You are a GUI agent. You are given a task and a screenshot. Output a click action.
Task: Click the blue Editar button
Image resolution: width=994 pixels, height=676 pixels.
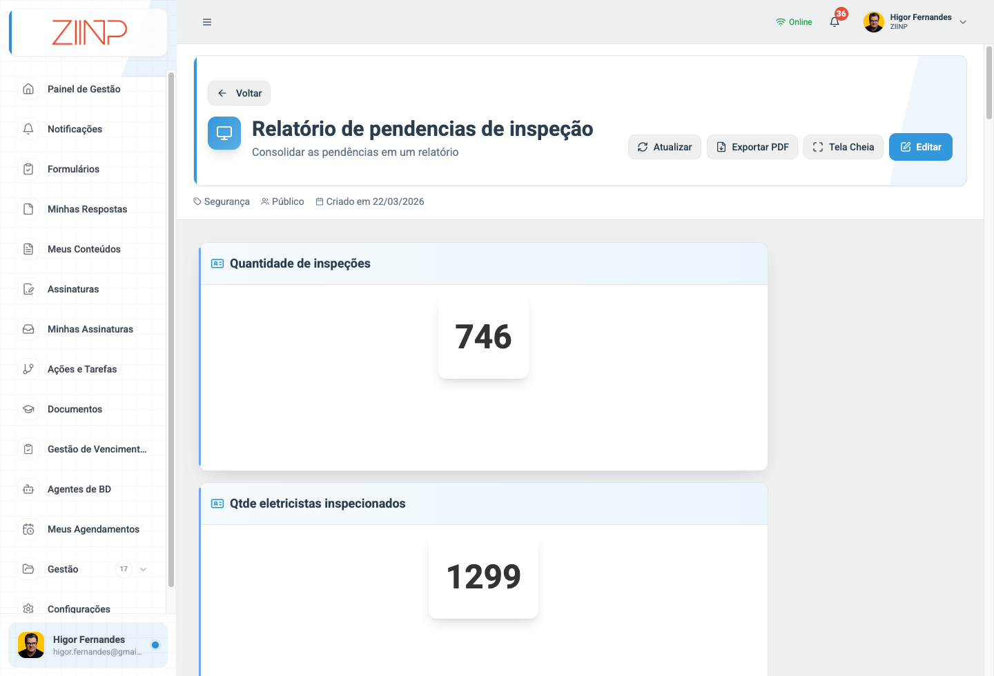click(x=921, y=147)
